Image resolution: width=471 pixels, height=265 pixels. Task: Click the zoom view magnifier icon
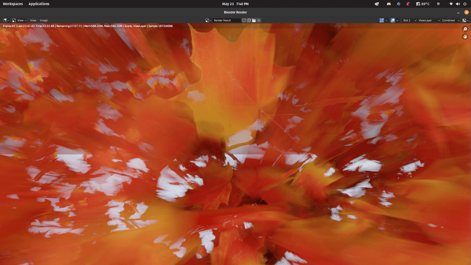pos(465,29)
